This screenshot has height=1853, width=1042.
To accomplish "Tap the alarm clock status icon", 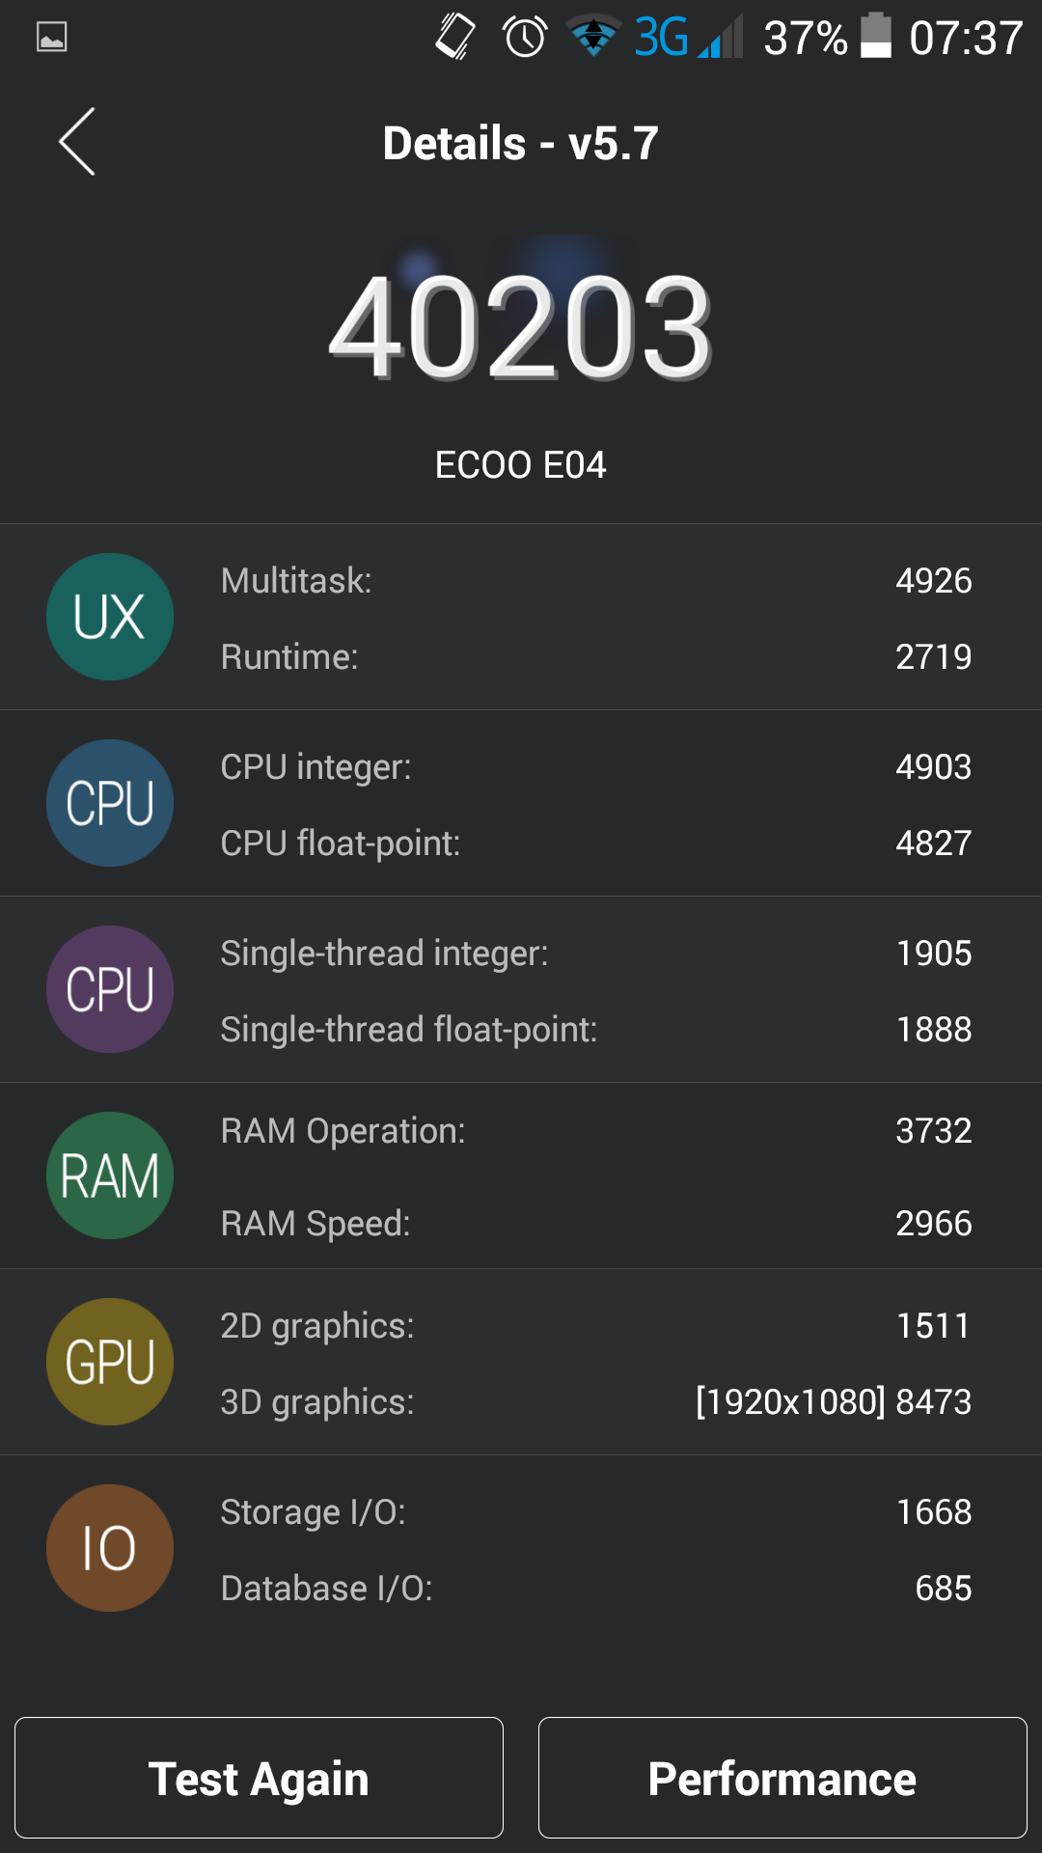I will (x=525, y=38).
